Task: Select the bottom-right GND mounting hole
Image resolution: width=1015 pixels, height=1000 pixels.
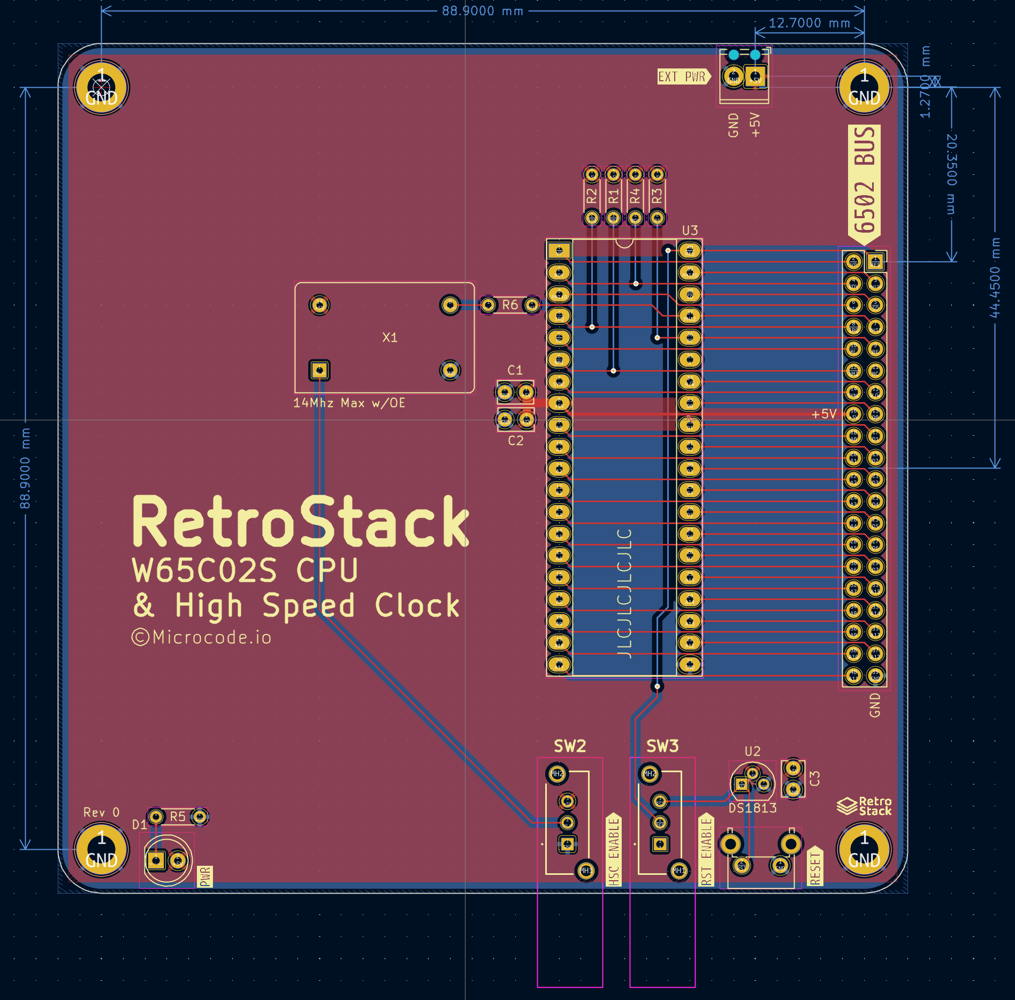Action: [864, 849]
